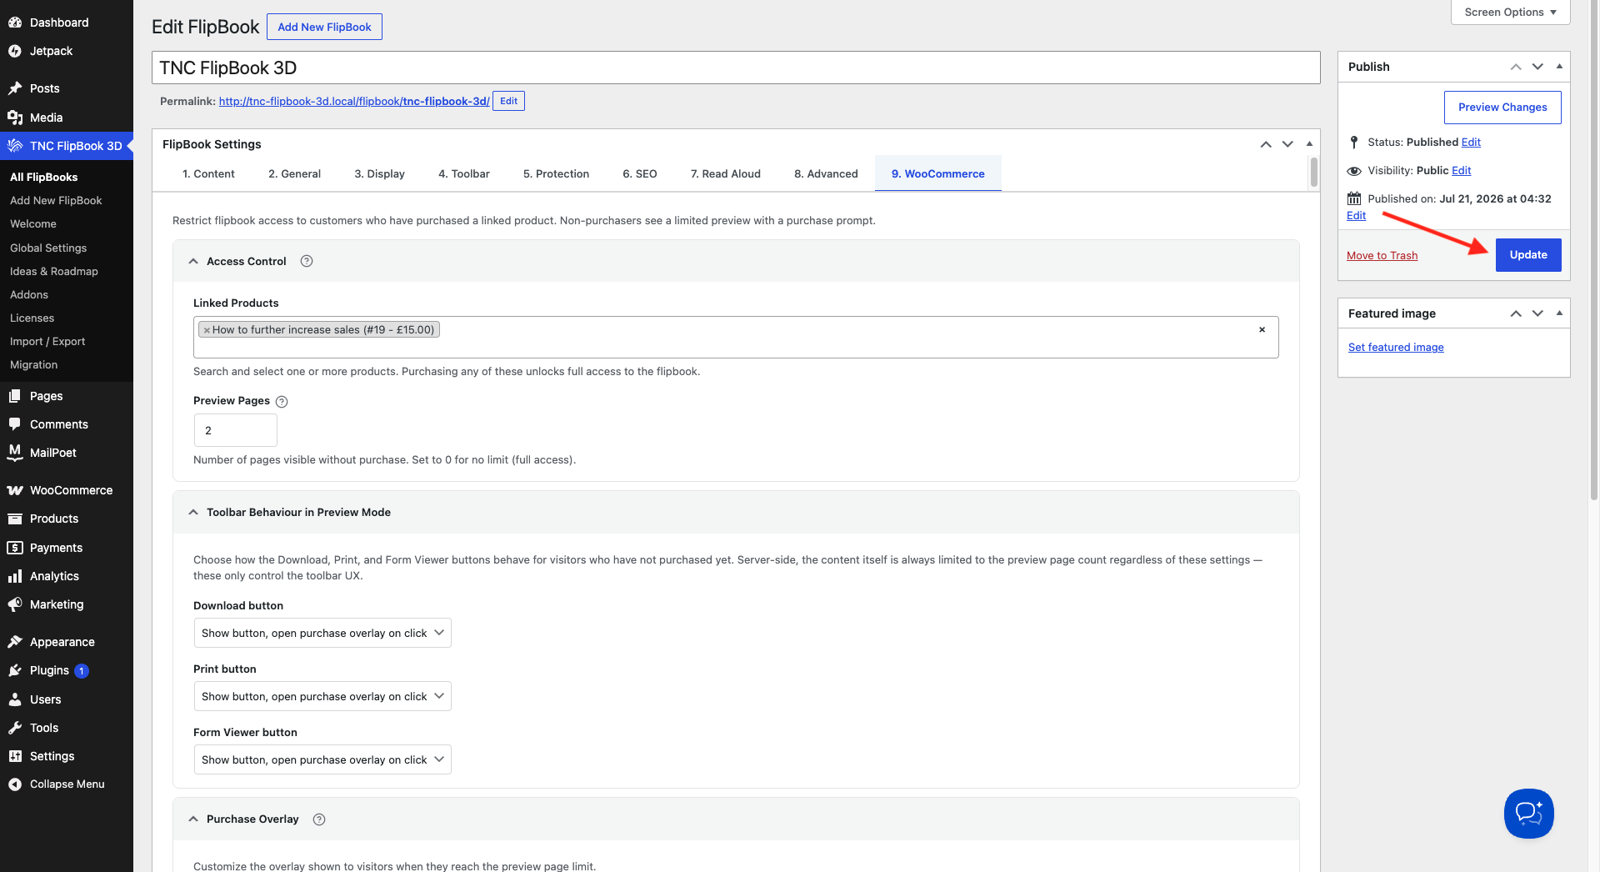Expand Screen Options panel
This screenshot has width=1600, height=872.
click(1510, 13)
